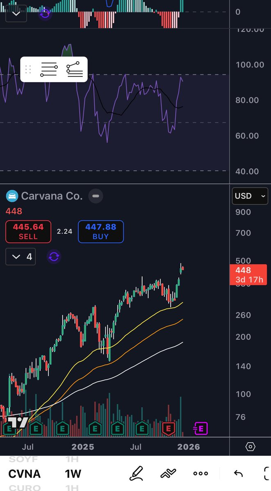Open chart settings hexagon icon
The height and width of the screenshot is (491, 271).
pos(251,447)
